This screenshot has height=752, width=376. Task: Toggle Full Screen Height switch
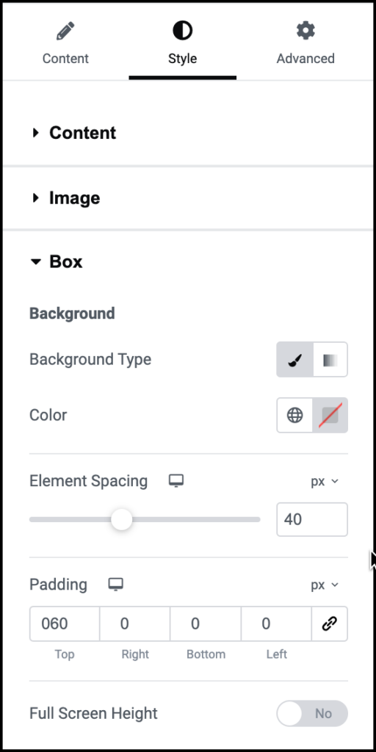[x=312, y=714]
